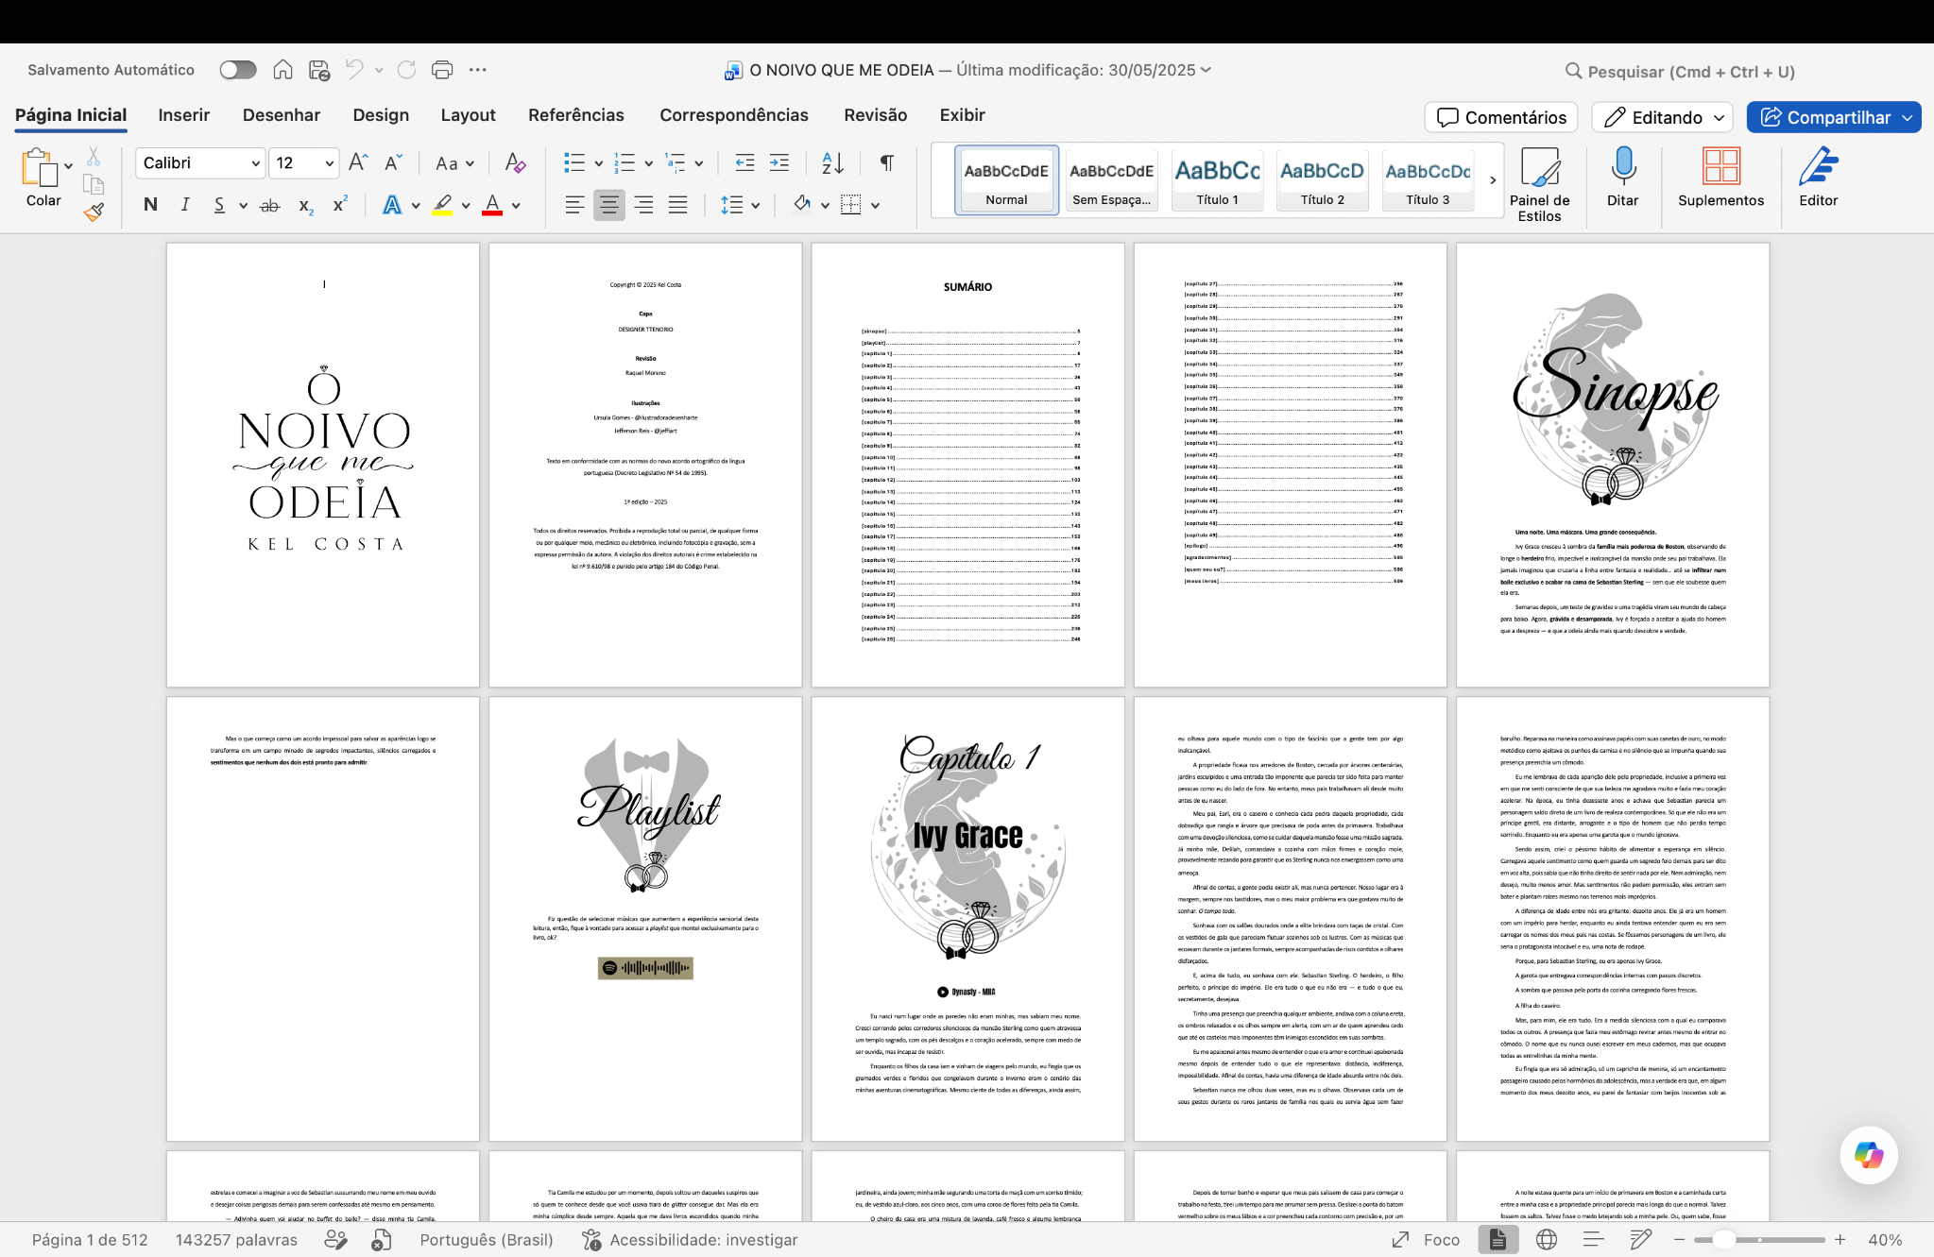Open Painel de Estilos
The image size is (1934, 1257).
pos(1539,185)
